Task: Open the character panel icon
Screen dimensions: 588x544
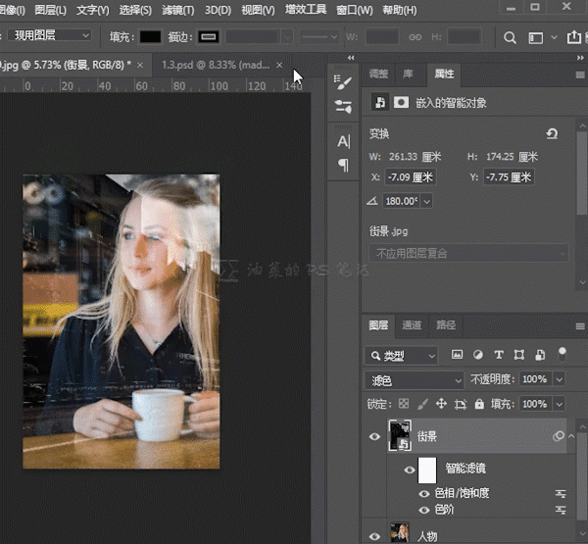Action: [343, 142]
